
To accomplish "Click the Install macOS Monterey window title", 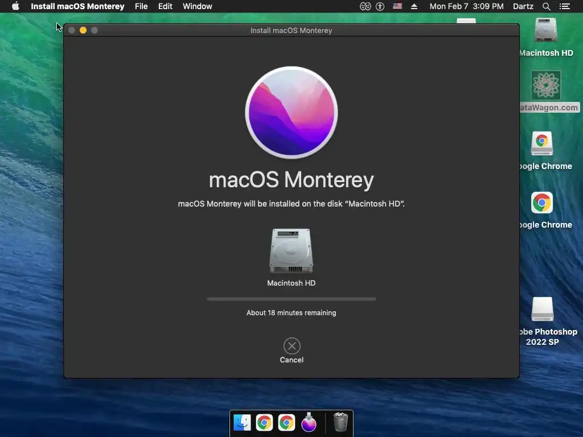I will 291,31.
